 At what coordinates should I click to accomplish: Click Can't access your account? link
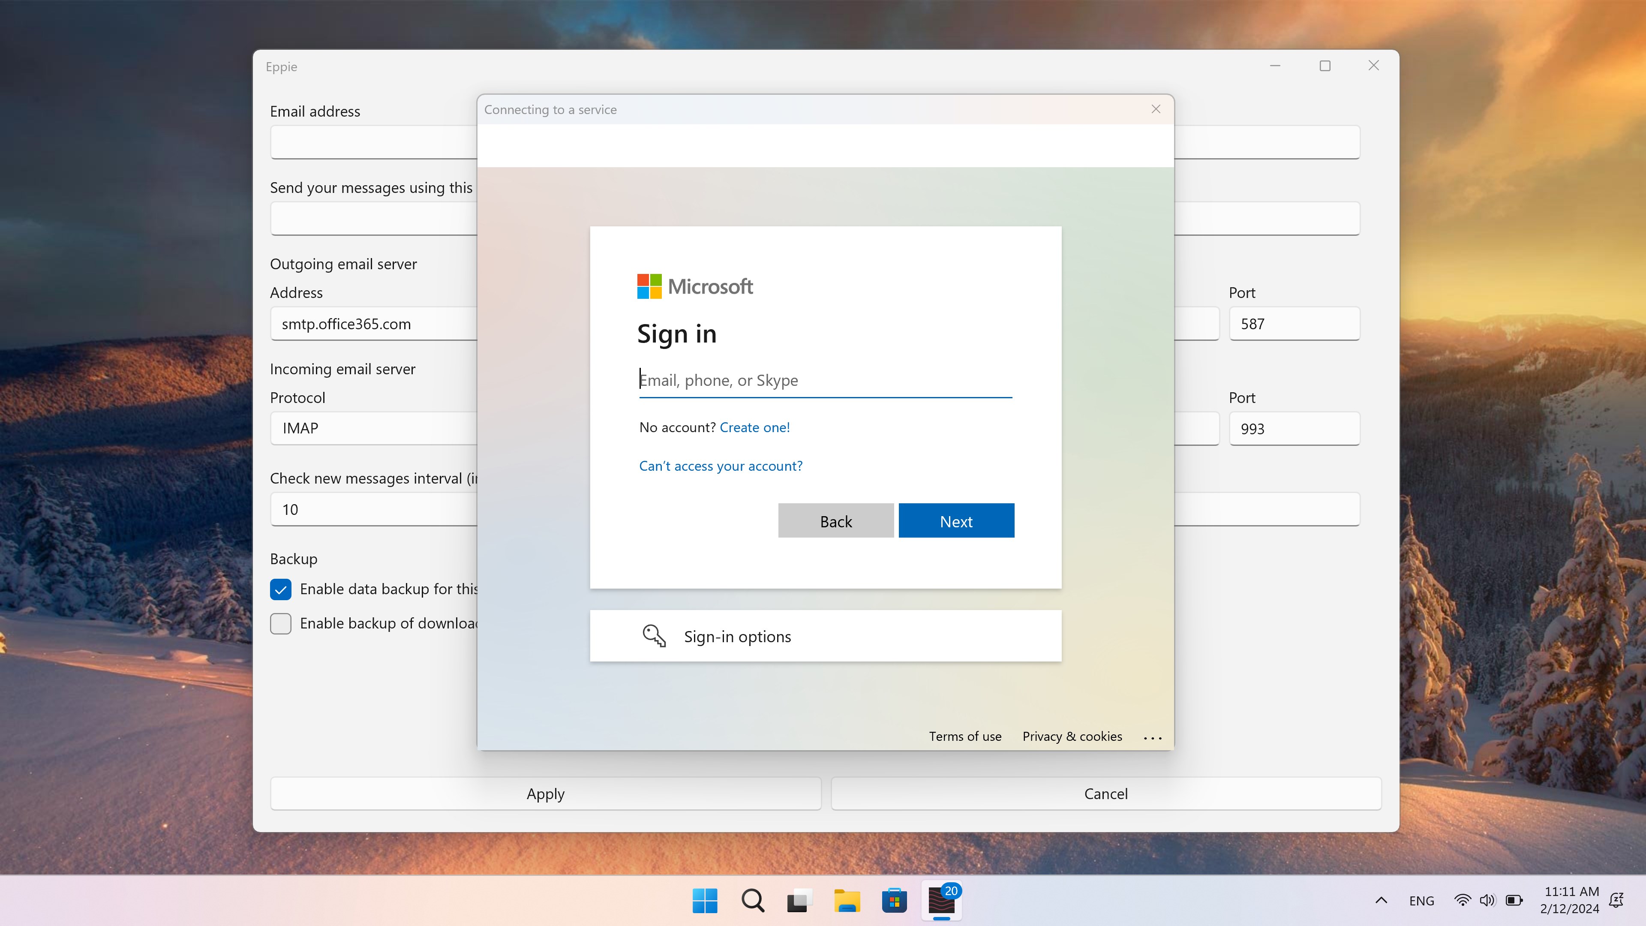(x=721, y=466)
